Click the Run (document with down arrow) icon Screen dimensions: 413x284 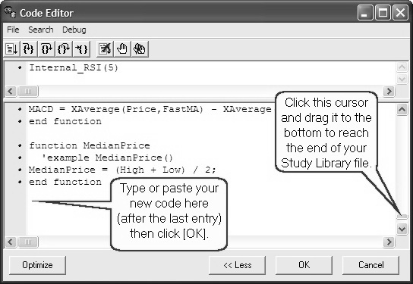click(x=12, y=49)
